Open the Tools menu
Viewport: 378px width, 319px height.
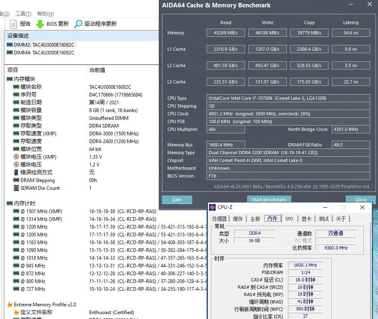(x=23, y=14)
